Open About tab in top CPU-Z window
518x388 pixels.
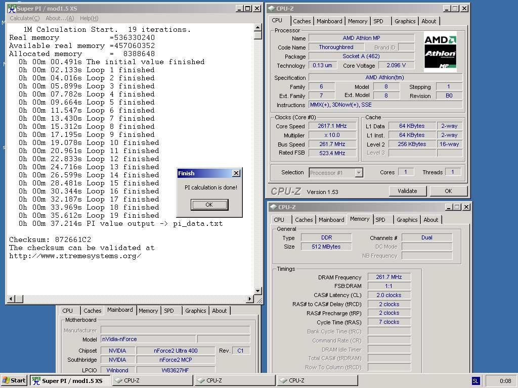(429, 21)
